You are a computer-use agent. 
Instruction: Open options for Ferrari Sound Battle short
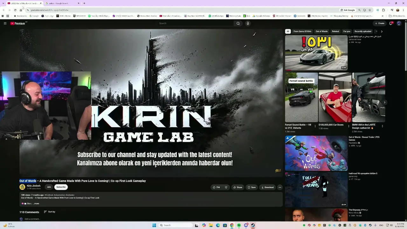pos(315,126)
